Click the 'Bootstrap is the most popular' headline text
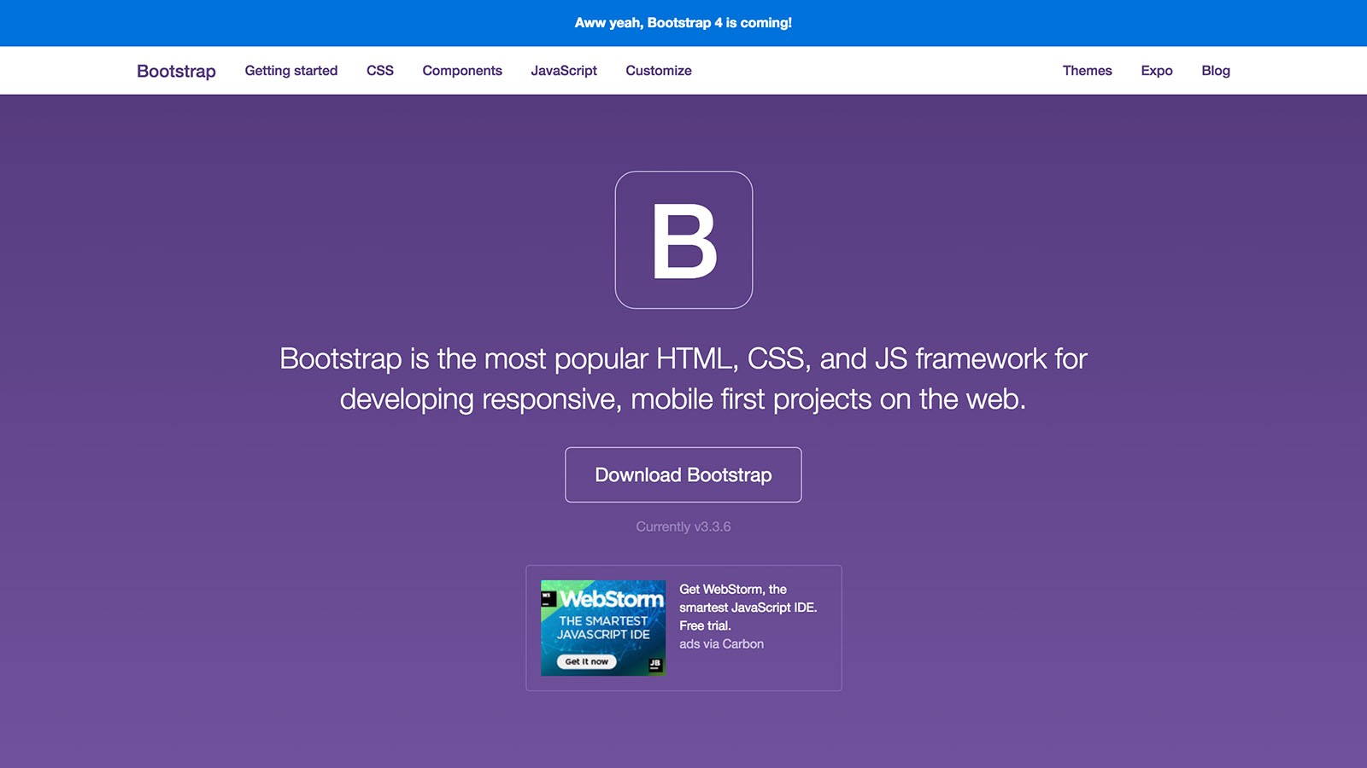This screenshot has height=768, width=1367. 683,378
